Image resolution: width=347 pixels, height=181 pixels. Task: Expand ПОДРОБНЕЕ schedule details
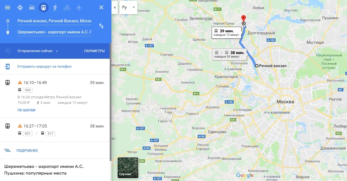coord(27,150)
